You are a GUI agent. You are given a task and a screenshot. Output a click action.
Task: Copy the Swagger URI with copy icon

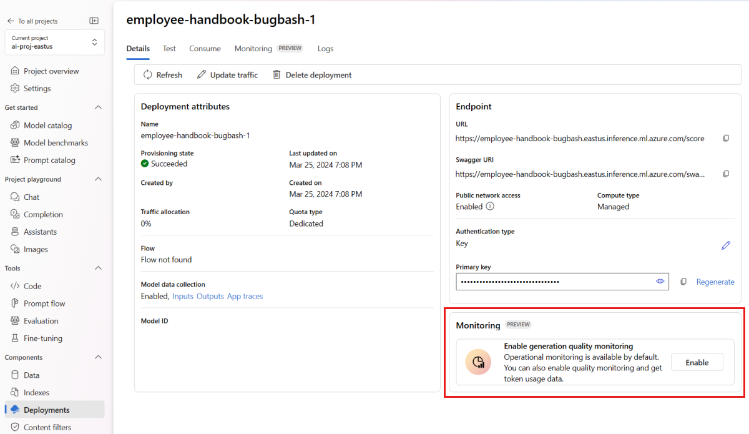pos(726,174)
